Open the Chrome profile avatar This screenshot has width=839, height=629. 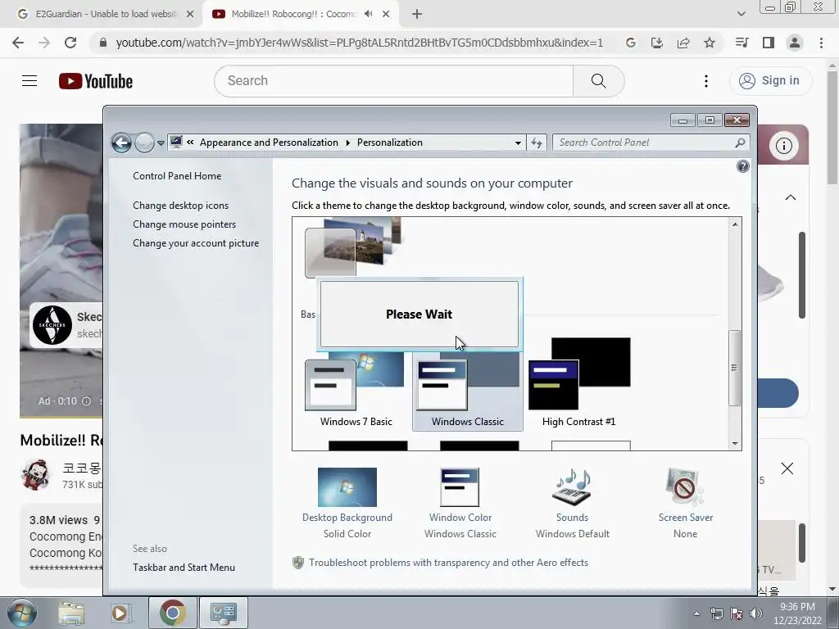tap(795, 43)
